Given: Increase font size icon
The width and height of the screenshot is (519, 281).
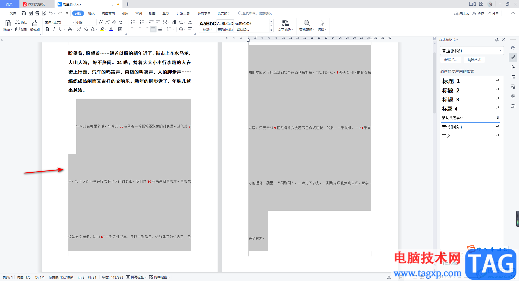Looking at the screenshot, I should 101,22.
